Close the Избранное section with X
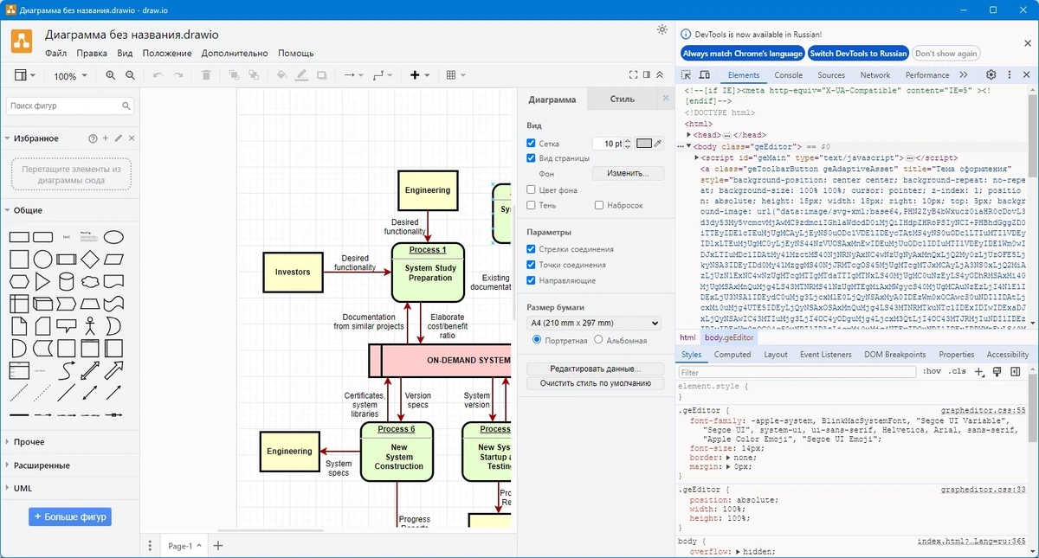 tap(132, 138)
